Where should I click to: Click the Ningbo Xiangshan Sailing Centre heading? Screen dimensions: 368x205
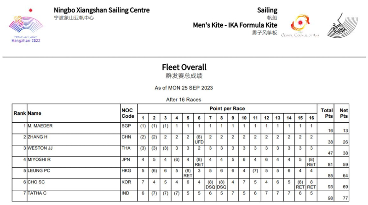(x=102, y=10)
